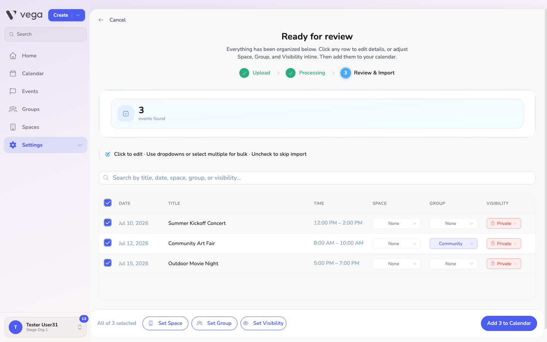Click the edit pencil hint icon

(108, 154)
